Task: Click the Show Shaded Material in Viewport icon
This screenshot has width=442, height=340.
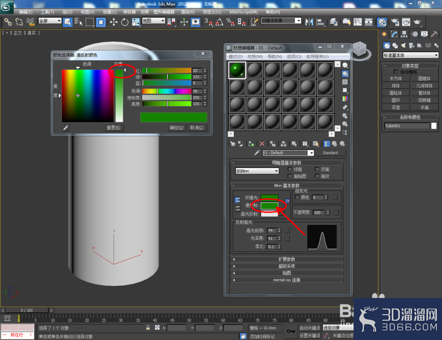Action: pos(316,144)
